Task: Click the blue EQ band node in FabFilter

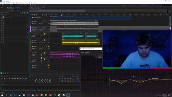Action: click(121, 84)
